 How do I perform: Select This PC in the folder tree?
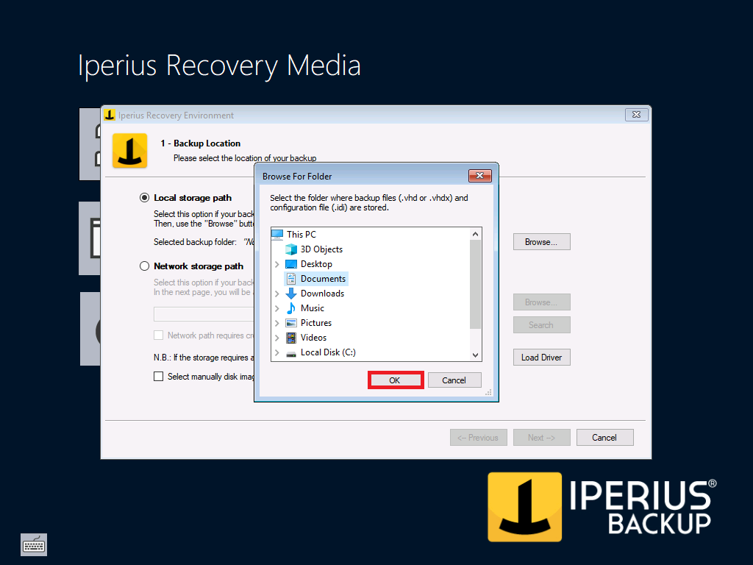click(301, 235)
